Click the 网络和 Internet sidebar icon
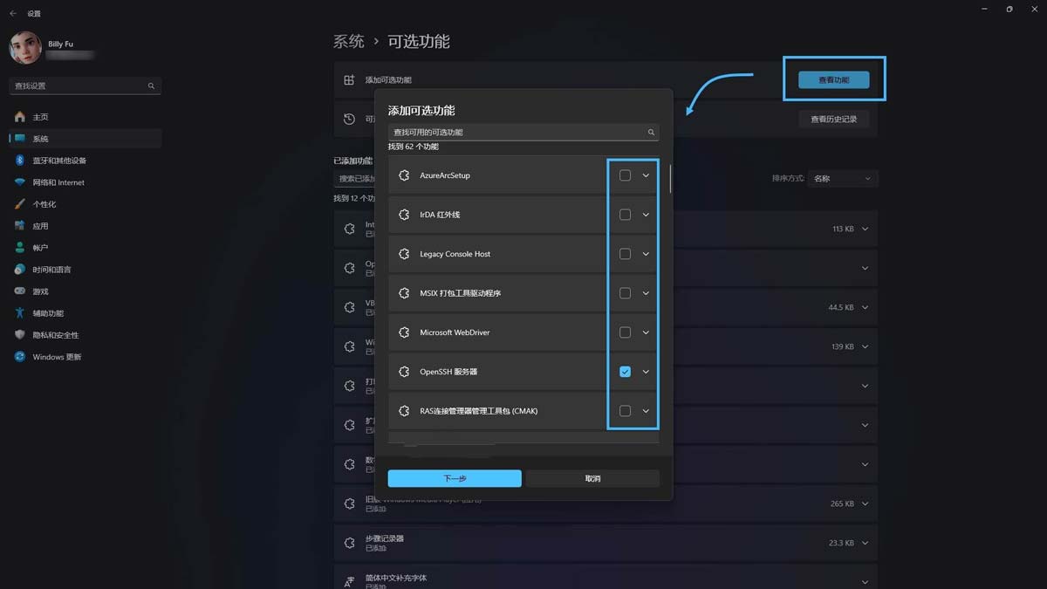Viewport: 1047px width, 589px height. 19,182
